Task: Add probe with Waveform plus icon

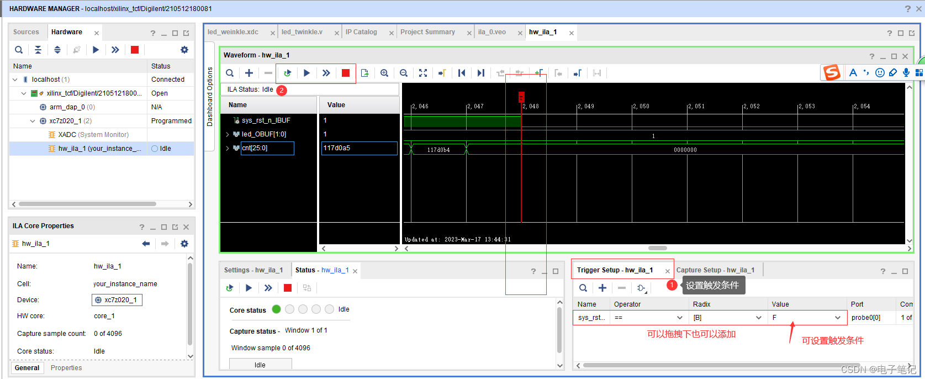Action: (249, 73)
